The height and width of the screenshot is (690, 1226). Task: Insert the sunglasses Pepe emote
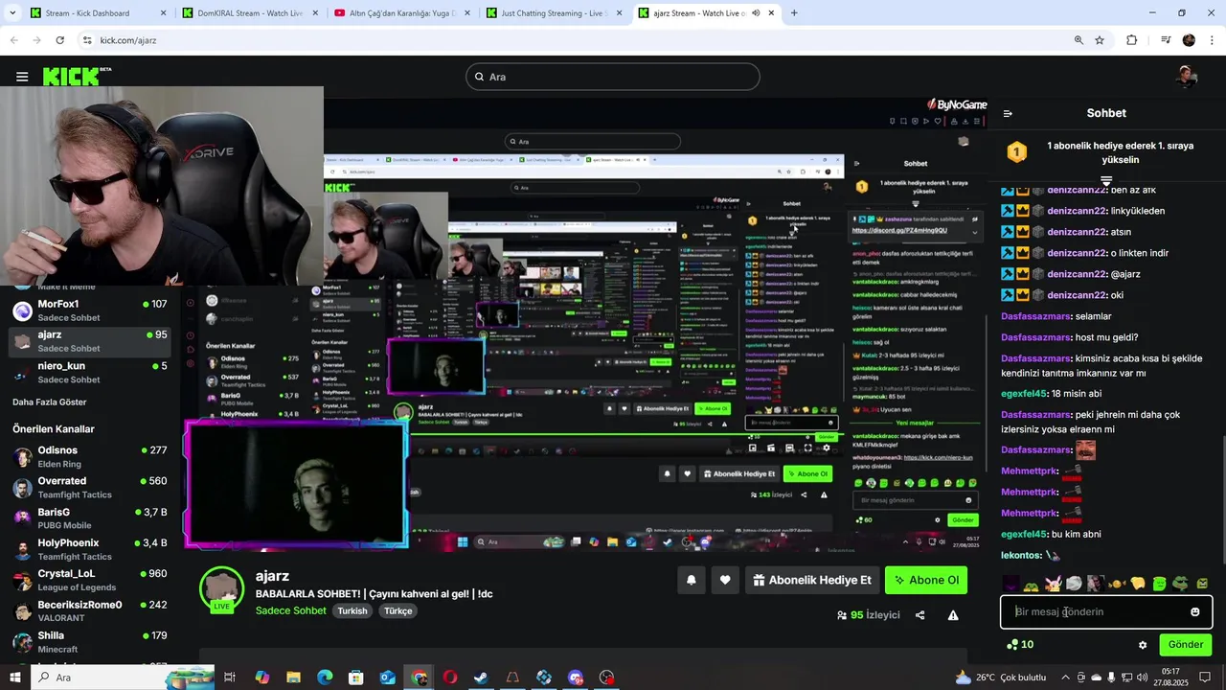pos(1180,584)
